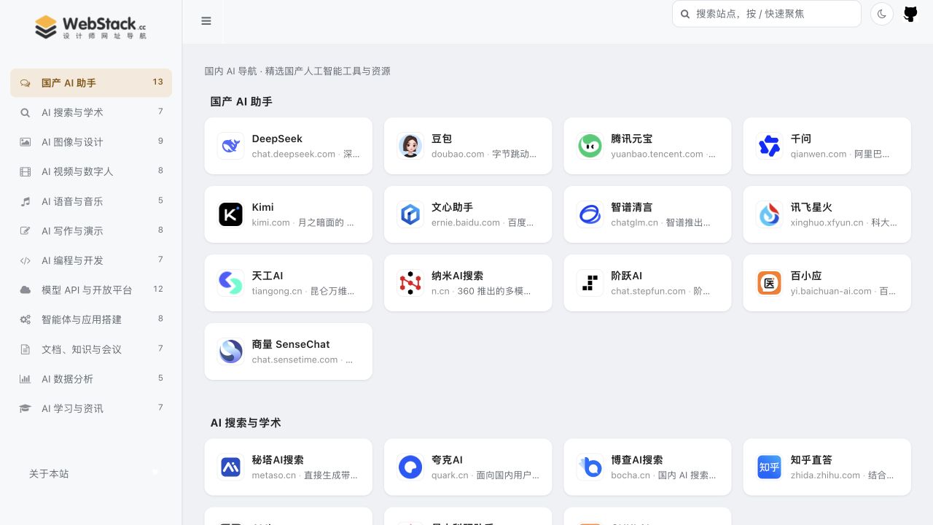Click the WebStack.cc logo
Screen dimensions: 933x525
point(91,27)
